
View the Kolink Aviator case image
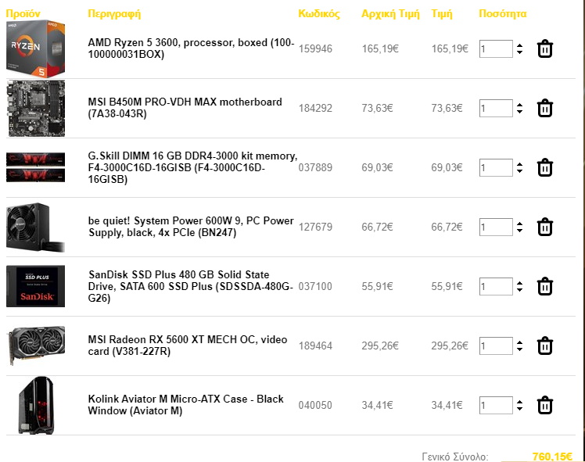(35, 405)
